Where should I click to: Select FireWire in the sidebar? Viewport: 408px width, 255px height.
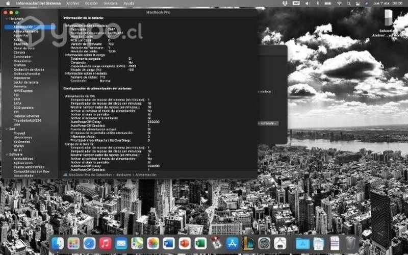tap(20, 65)
